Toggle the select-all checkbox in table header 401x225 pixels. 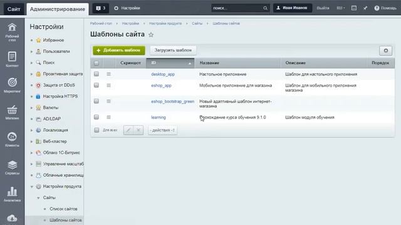point(96,63)
